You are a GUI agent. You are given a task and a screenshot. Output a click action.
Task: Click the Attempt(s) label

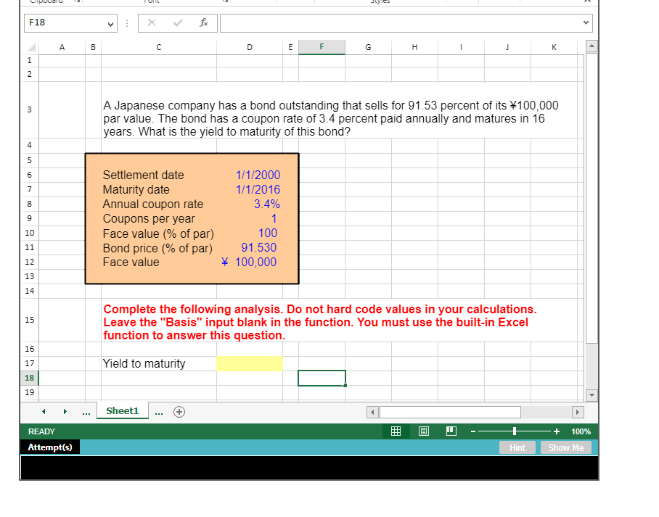(x=49, y=447)
